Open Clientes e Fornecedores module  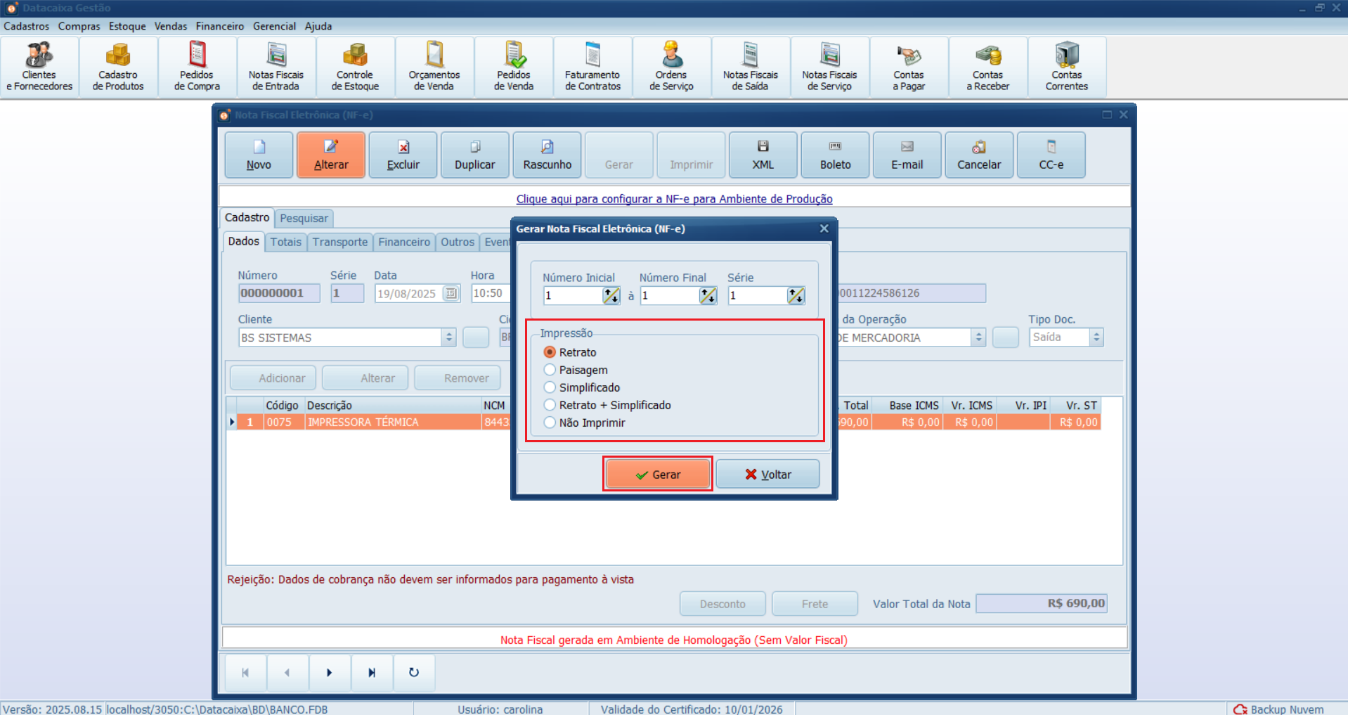[39, 67]
